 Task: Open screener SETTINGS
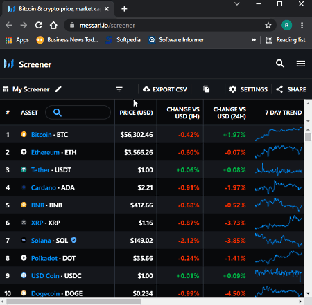pyautogui.click(x=248, y=89)
